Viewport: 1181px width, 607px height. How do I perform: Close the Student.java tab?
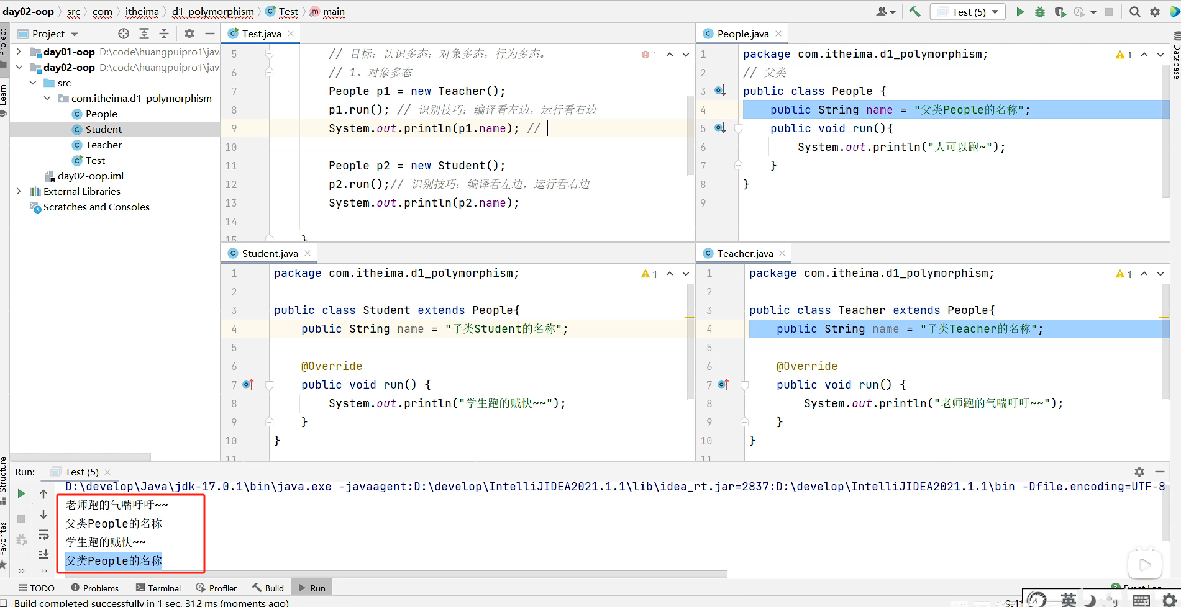(x=308, y=253)
